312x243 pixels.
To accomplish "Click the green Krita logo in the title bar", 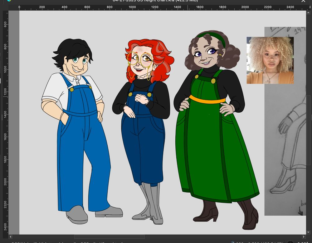I will (9, 1).
